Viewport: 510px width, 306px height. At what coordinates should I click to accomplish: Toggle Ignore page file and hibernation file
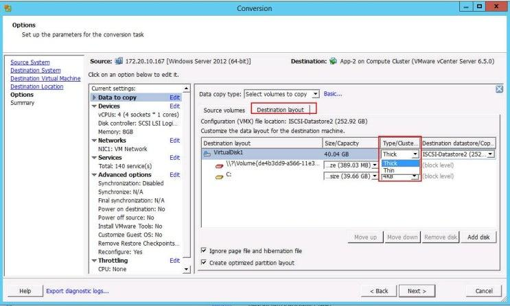point(204,250)
